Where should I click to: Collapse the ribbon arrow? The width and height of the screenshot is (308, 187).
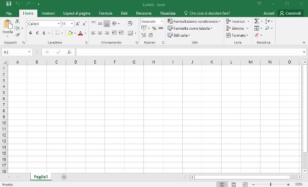coord(303,42)
